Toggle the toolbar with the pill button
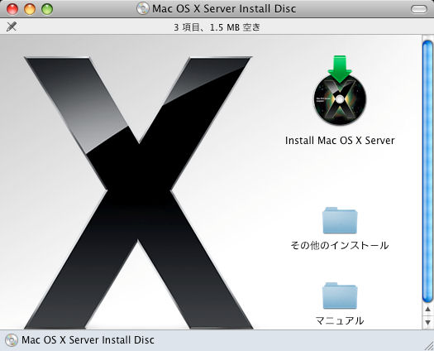Viewport: 434px width, 351px height. pyautogui.click(x=419, y=9)
